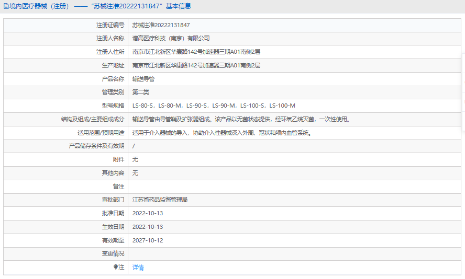
Task: Select the slash value in storage conditions row
Action: (134, 146)
